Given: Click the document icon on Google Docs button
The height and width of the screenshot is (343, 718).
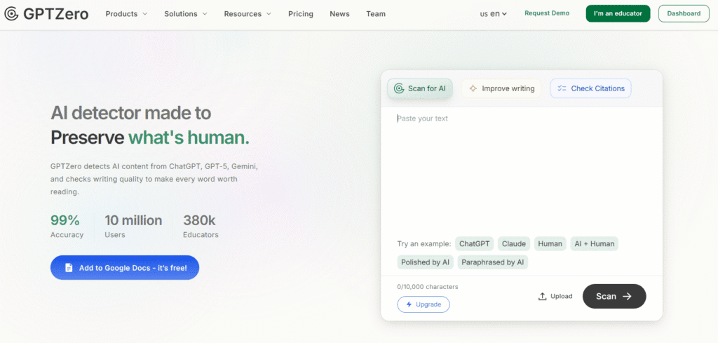Looking at the screenshot, I should [69, 268].
